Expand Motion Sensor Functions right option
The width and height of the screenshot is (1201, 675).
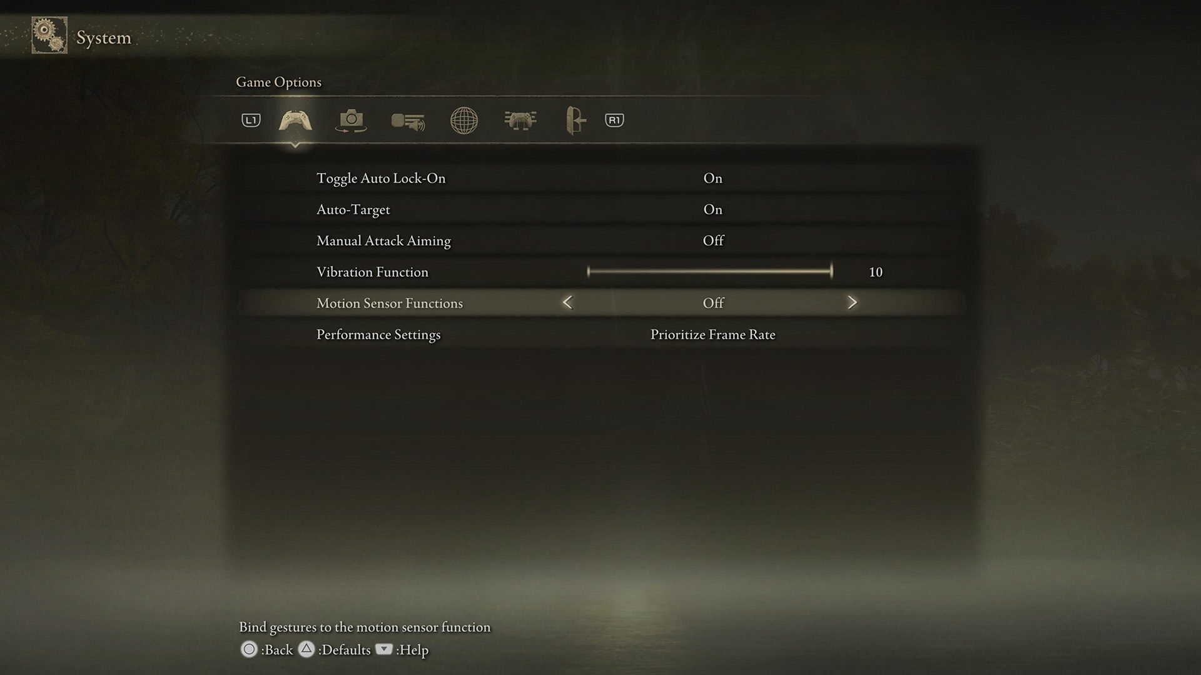(x=853, y=302)
